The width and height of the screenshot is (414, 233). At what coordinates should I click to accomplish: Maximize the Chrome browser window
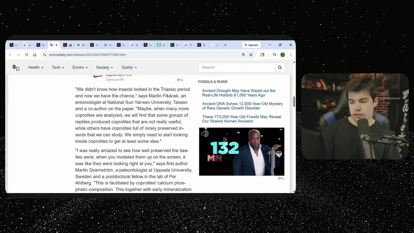pyautogui.click(x=280, y=45)
